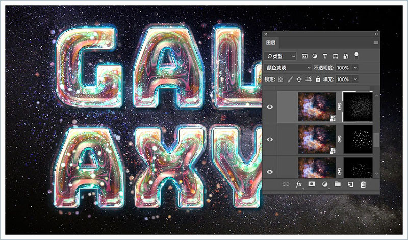Create a new layer icon
Image resolution: width=408 pixels, height=240 pixels.
350,184
